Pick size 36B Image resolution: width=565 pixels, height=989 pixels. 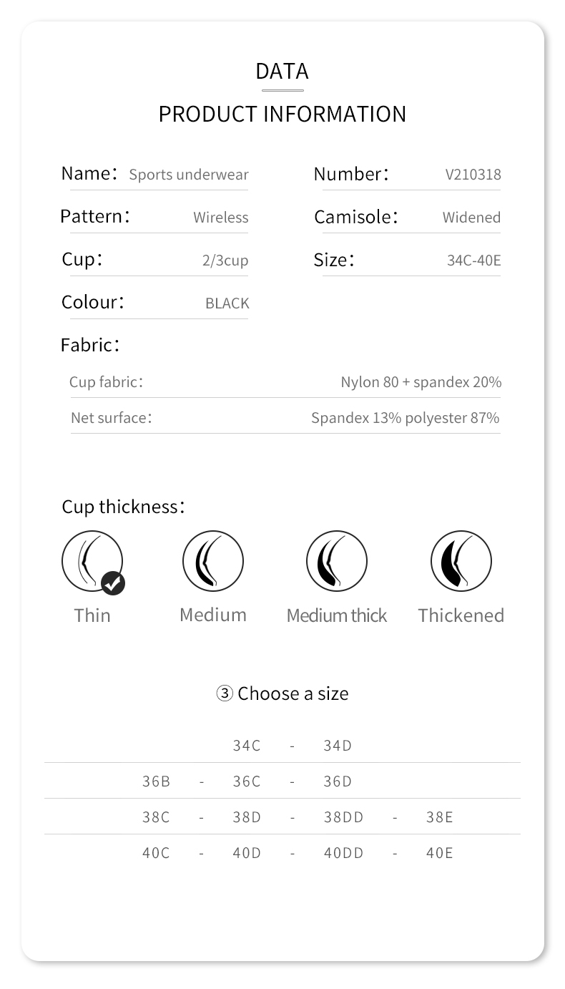156,781
